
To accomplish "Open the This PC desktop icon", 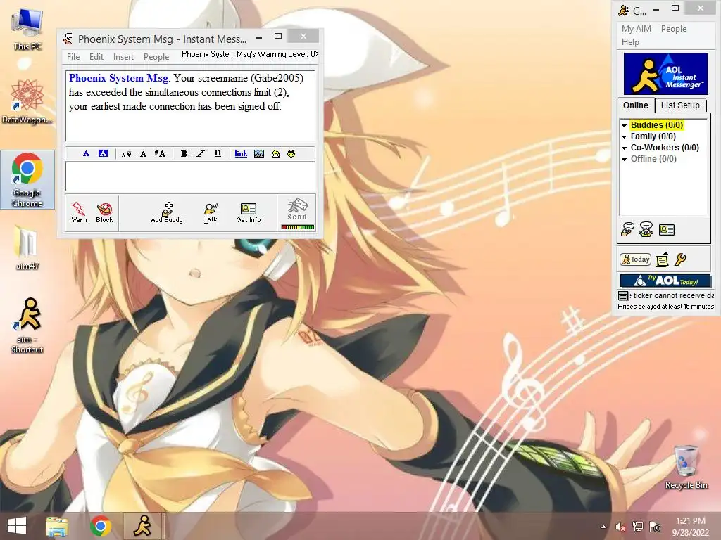I will pyautogui.click(x=27, y=30).
